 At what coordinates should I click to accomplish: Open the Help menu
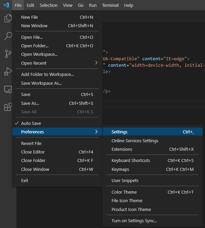point(128,5)
